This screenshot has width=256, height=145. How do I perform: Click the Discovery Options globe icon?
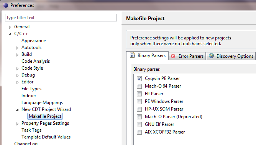[211, 56]
